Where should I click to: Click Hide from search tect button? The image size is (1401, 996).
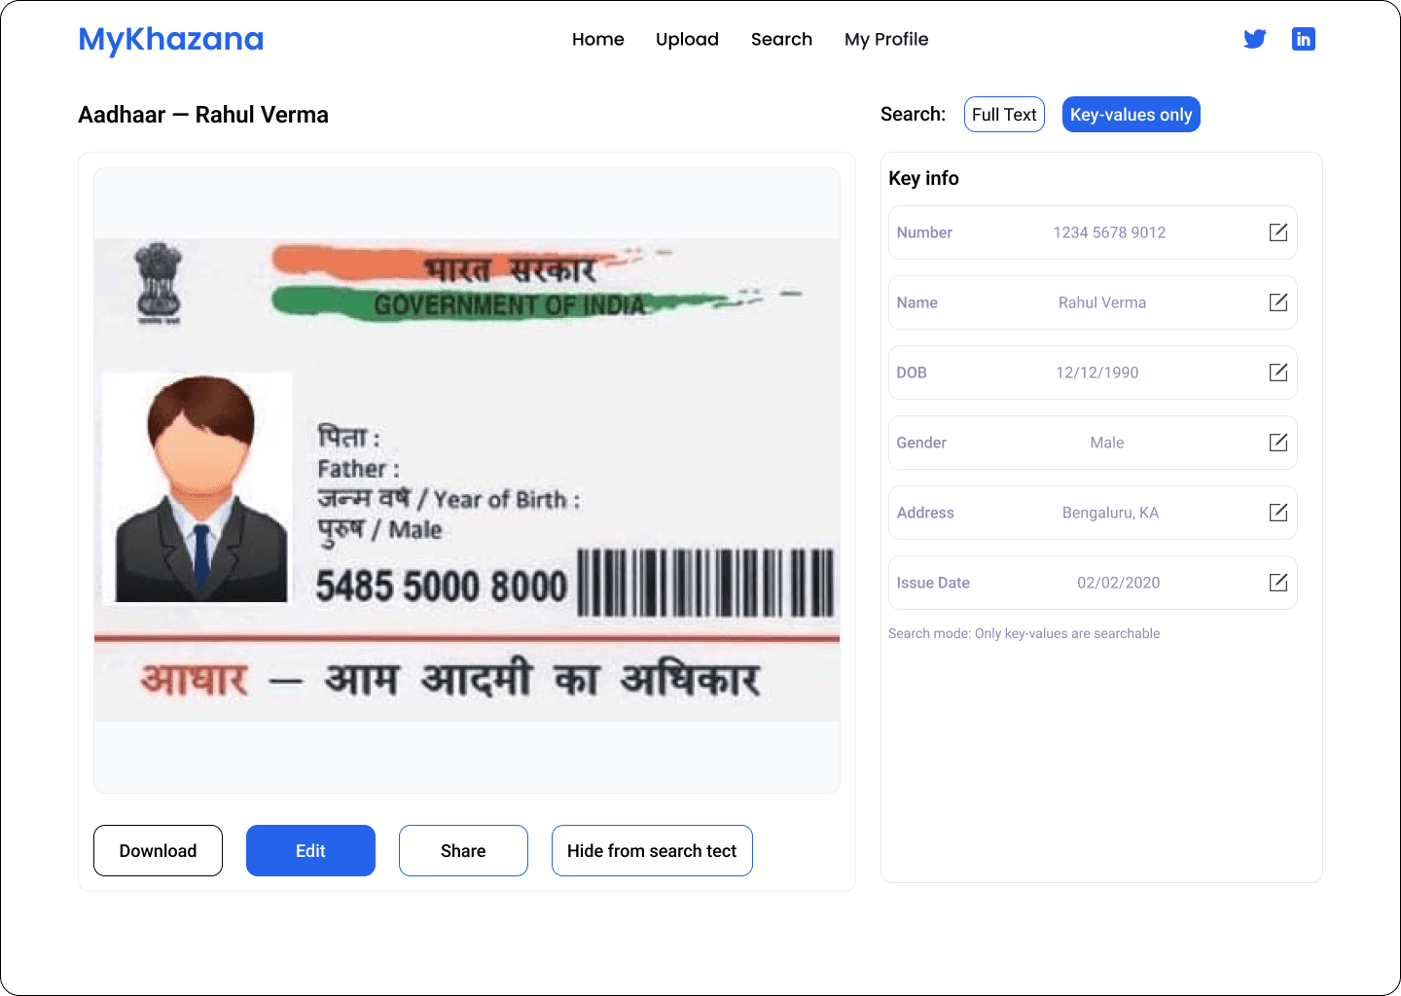click(652, 851)
